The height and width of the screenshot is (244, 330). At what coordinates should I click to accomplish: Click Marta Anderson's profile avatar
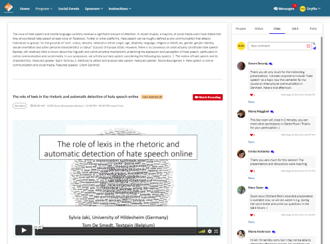(241, 234)
